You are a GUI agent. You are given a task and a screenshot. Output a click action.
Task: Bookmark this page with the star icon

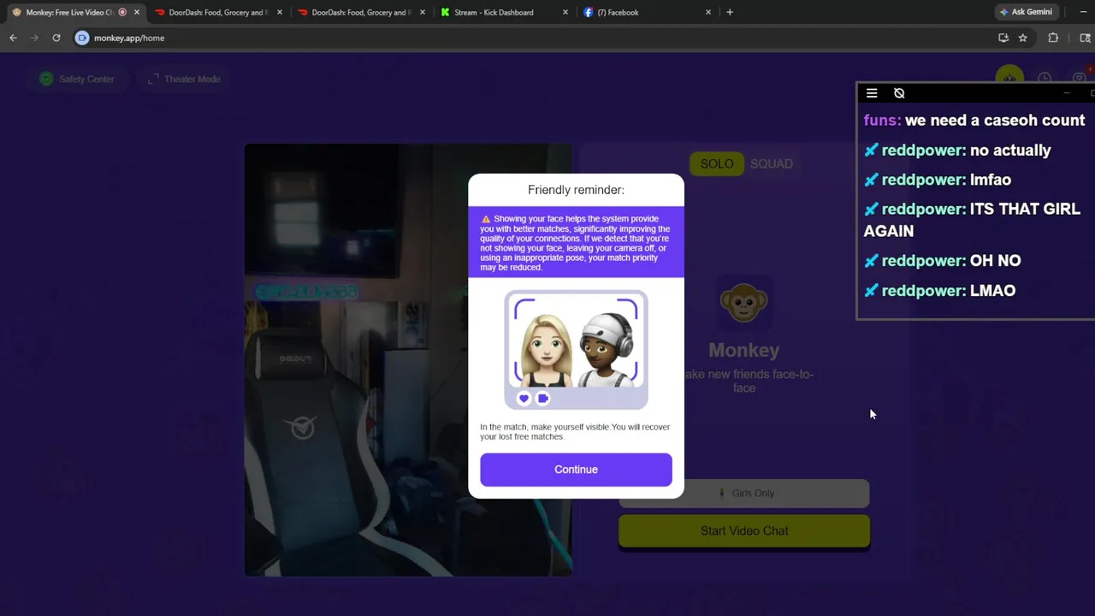pyautogui.click(x=1022, y=38)
